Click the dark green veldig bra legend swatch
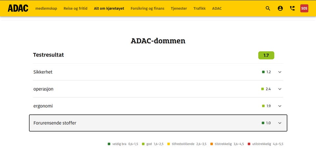The width and height of the screenshot is (316, 165). [x=109, y=144]
